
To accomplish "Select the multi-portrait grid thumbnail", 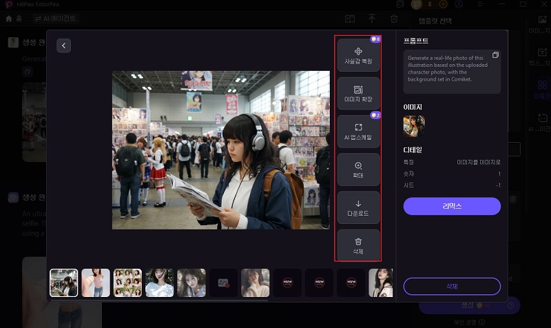I will (127, 283).
